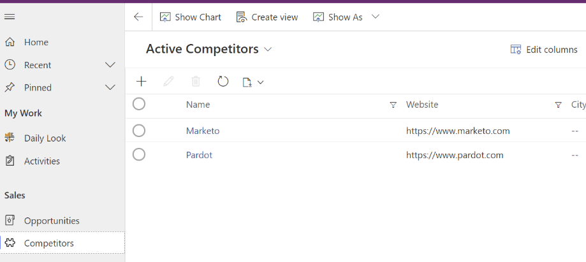Click the hamburger menu icon
Viewport: 586px width, 262px height.
[x=10, y=17]
